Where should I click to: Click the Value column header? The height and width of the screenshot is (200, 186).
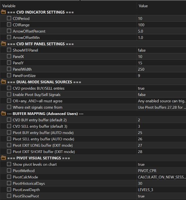(143, 6)
